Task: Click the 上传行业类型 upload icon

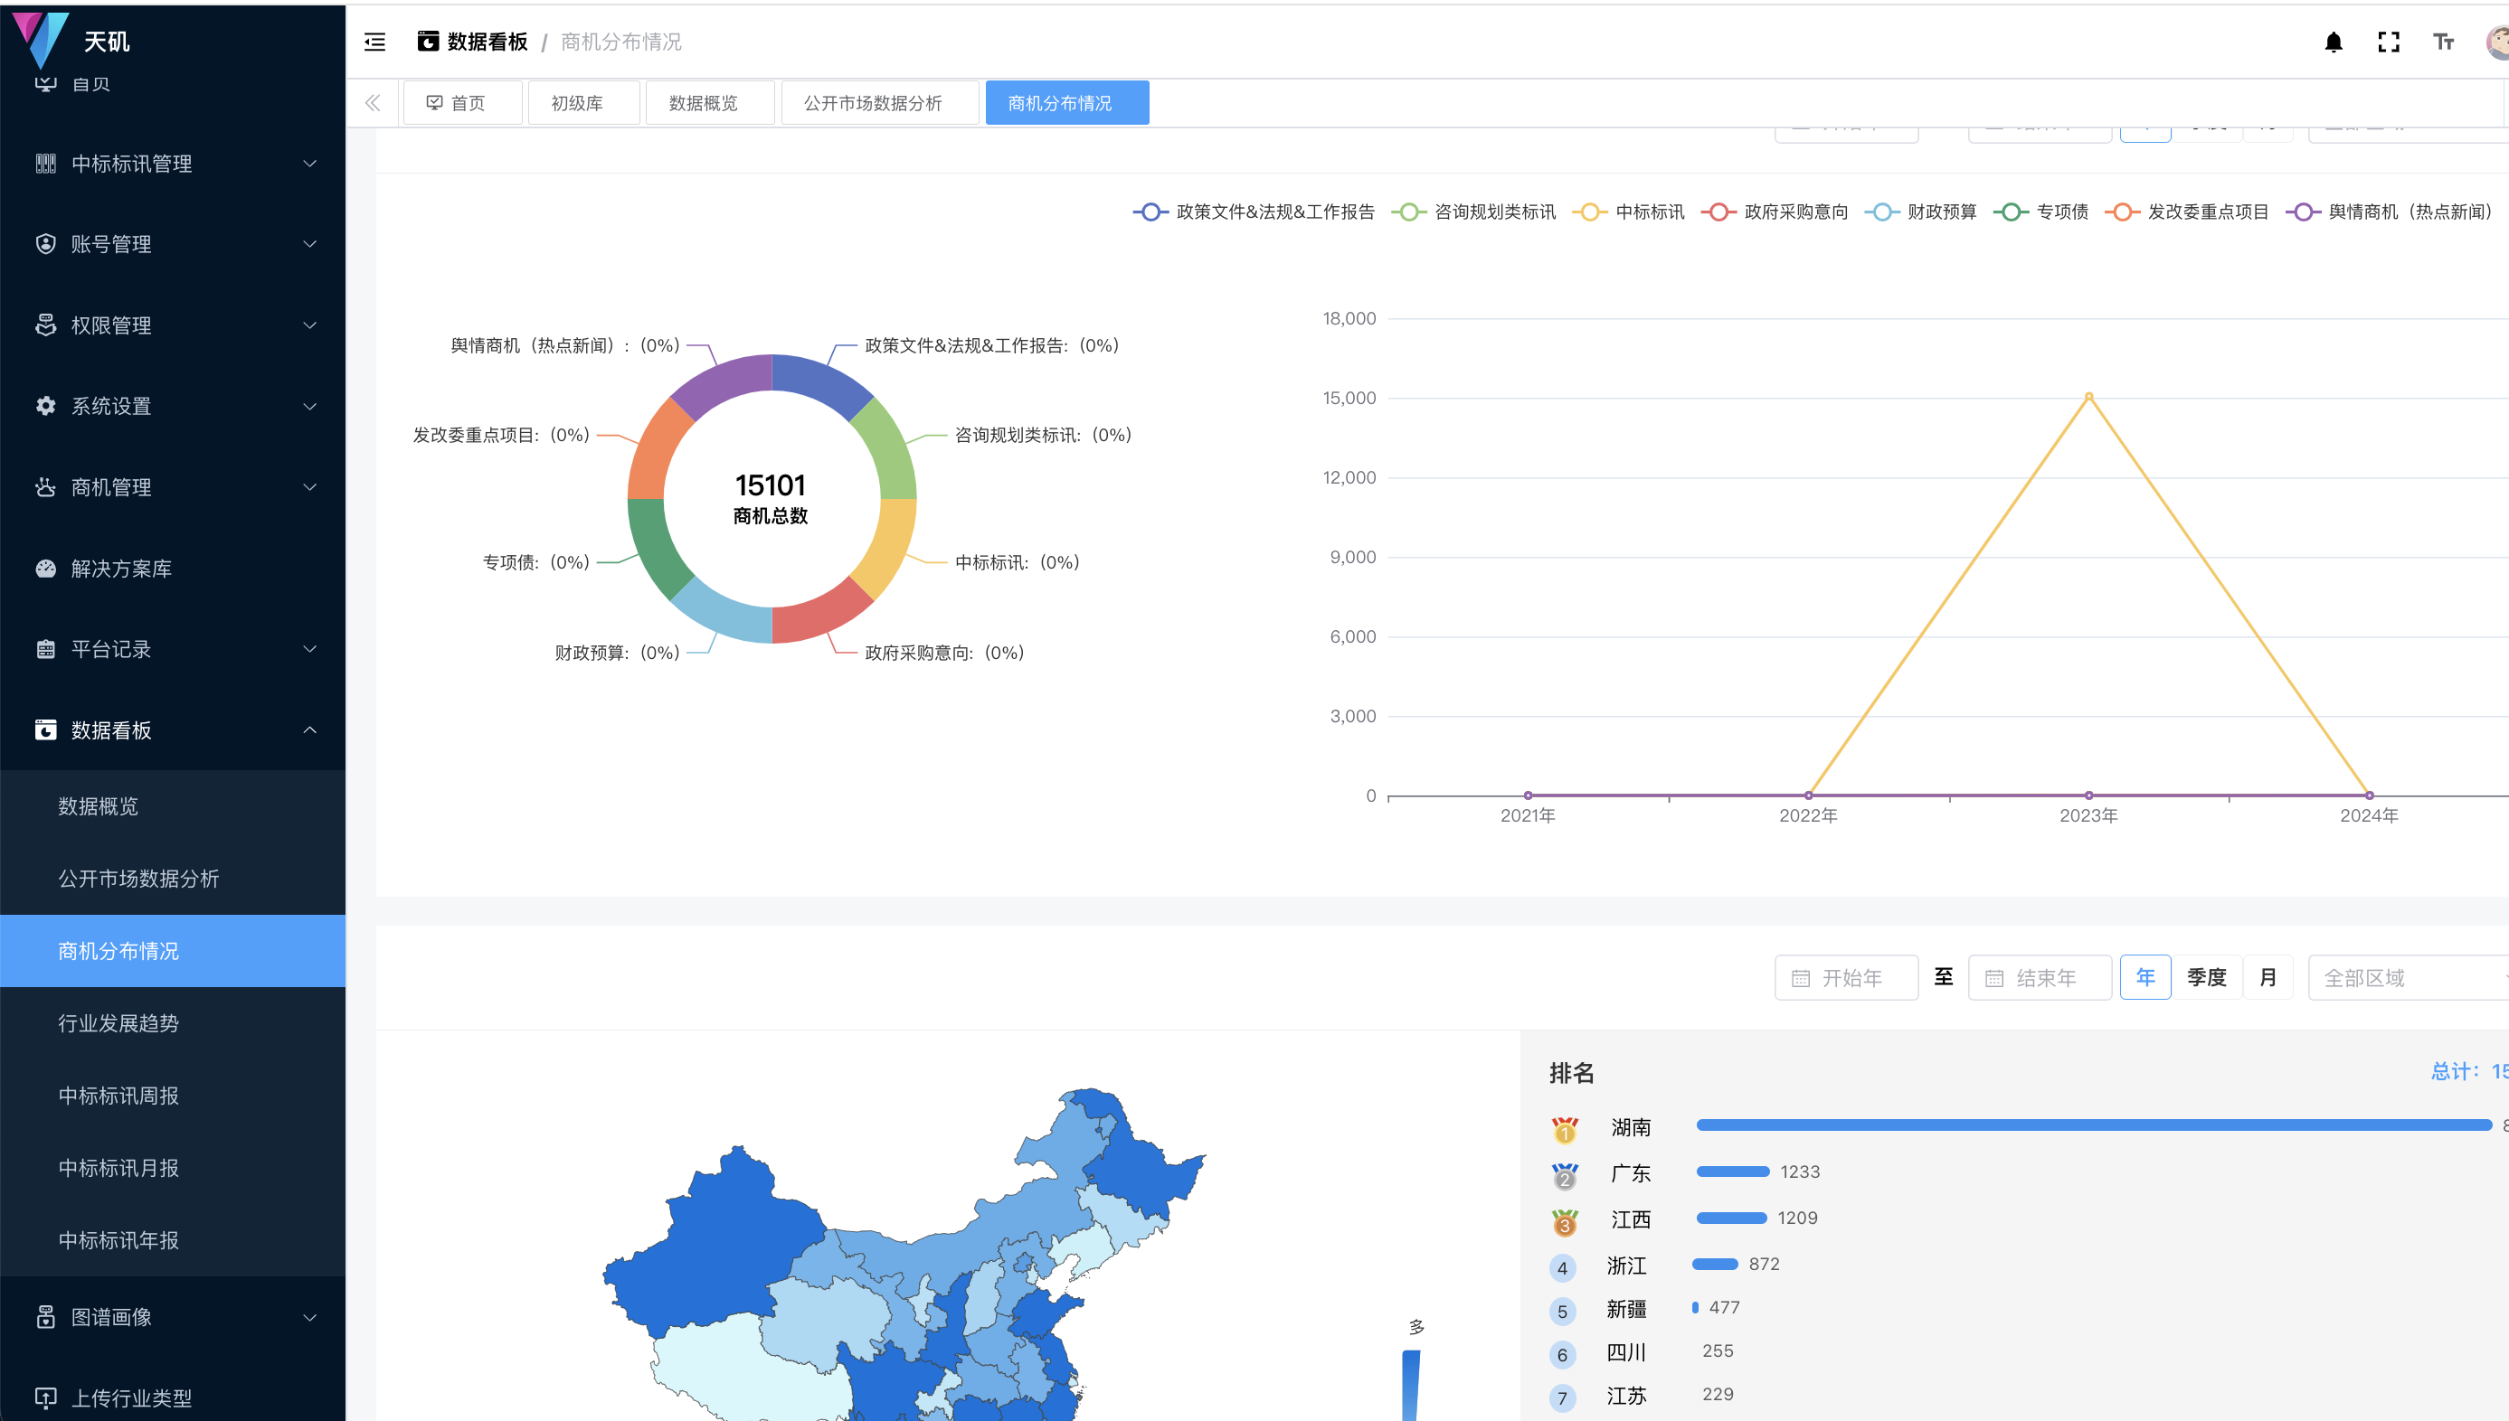Action: [46, 1397]
